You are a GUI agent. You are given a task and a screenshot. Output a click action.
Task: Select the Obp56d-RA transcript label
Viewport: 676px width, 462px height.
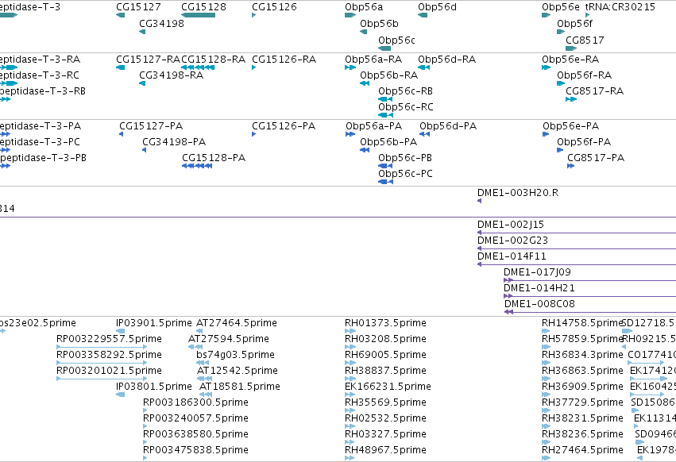[x=446, y=60]
